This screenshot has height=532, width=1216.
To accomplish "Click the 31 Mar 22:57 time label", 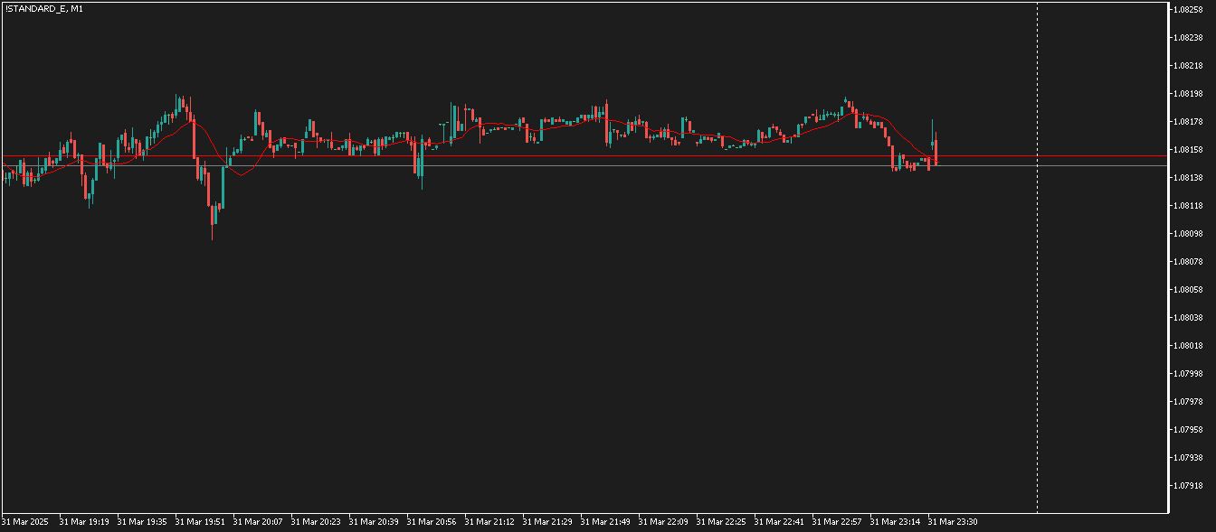I will [x=837, y=521].
